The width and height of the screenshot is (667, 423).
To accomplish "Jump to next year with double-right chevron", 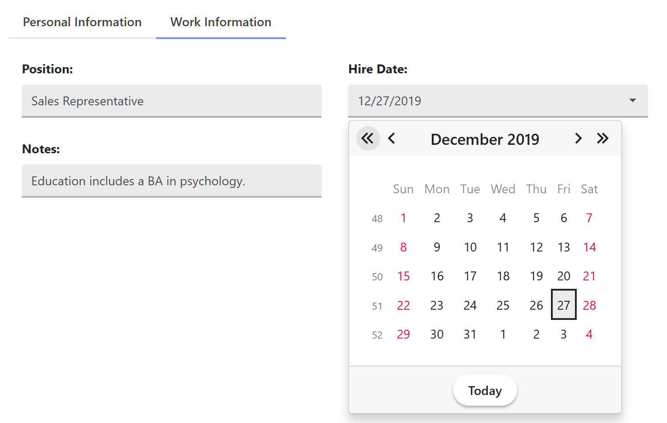I will 603,139.
